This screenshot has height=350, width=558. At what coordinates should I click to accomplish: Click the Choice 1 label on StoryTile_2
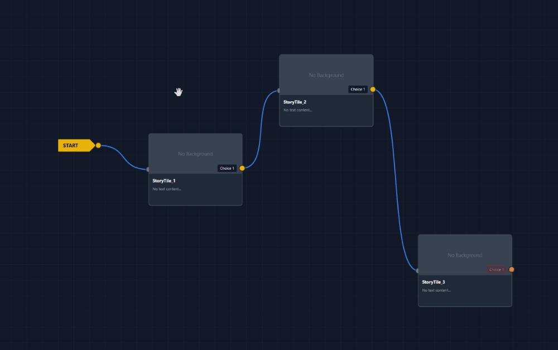click(358, 89)
